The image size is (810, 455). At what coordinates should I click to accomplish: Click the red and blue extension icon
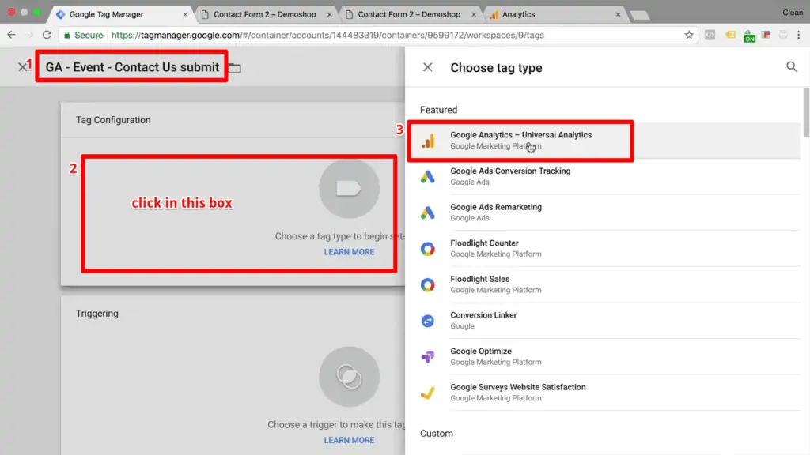point(766,35)
